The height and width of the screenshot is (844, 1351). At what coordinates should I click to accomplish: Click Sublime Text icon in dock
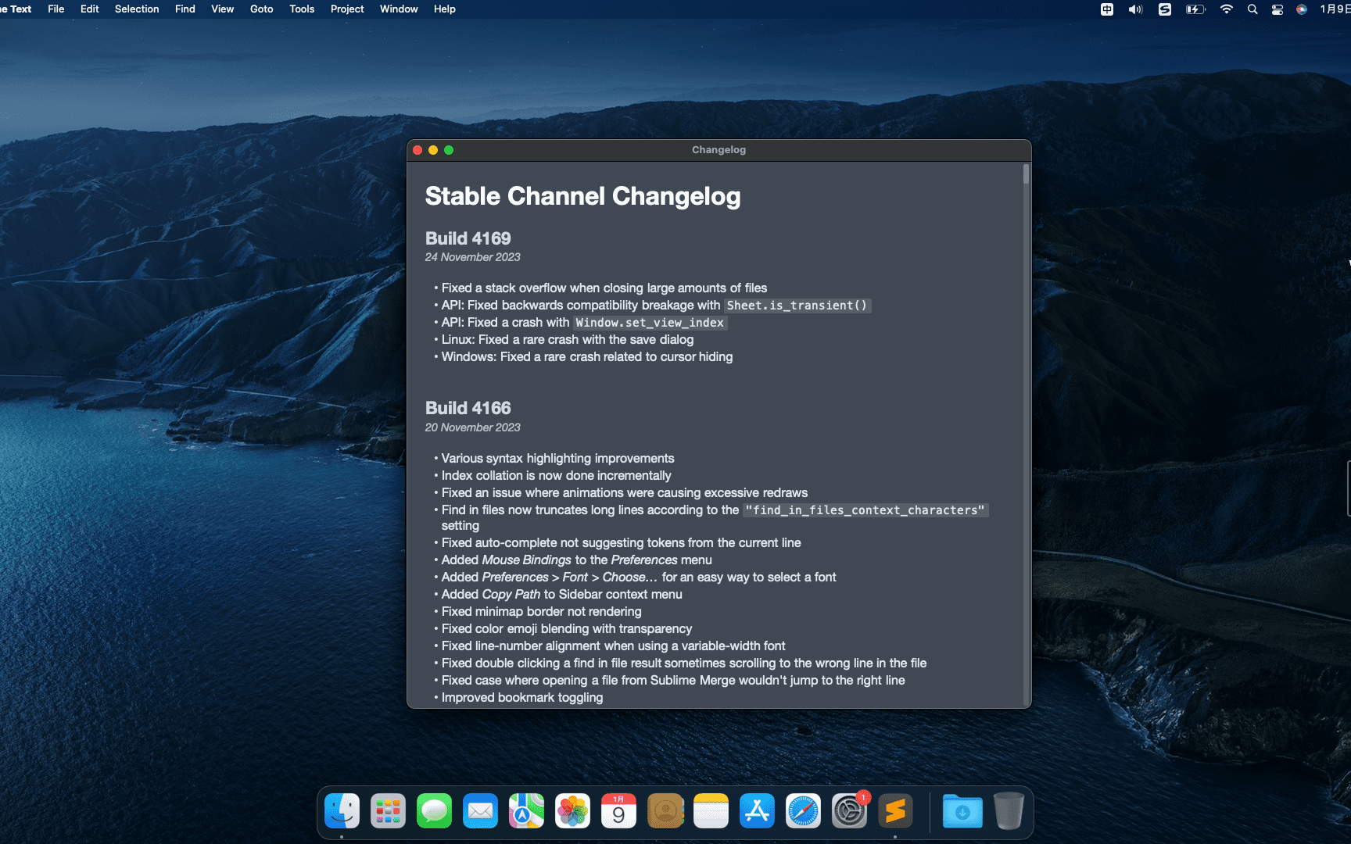(x=895, y=811)
